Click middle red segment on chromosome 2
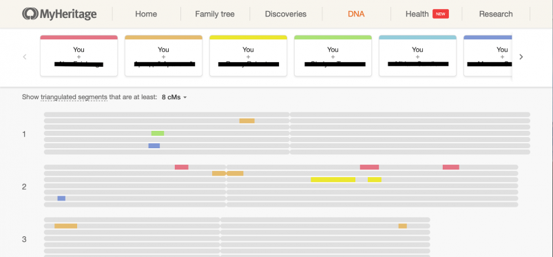Image resolution: width=553 pixels, height=257 pixels. coord(369,167)
